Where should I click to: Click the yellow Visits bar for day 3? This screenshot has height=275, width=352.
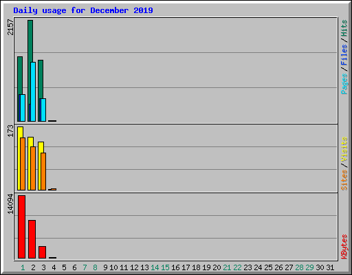41,166
